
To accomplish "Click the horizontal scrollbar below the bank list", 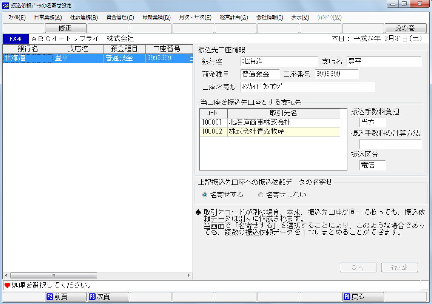I will (53, 275).
